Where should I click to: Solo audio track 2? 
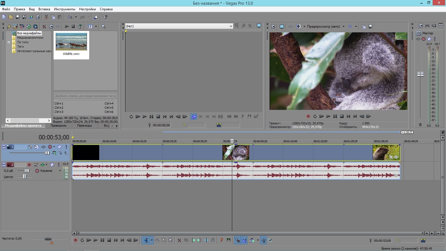coord(59,165)
